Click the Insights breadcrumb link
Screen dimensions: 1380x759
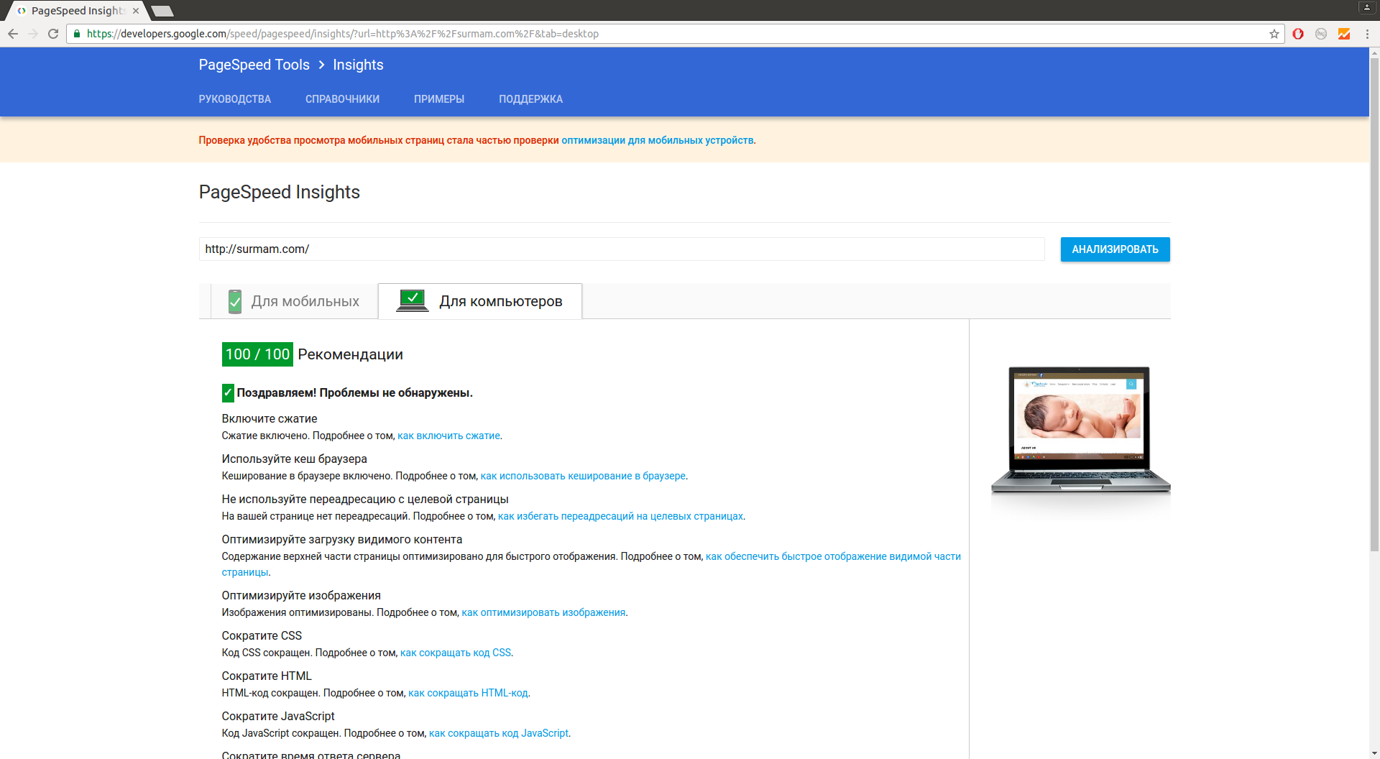(358, 65)
